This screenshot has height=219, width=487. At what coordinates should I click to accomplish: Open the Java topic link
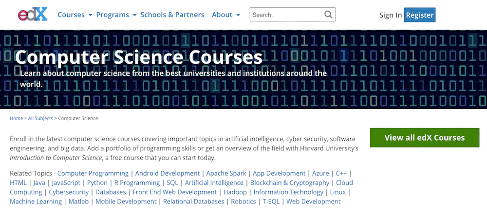39,182
